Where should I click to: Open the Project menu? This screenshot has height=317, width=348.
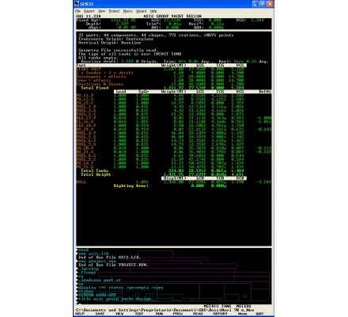(114, 11)
